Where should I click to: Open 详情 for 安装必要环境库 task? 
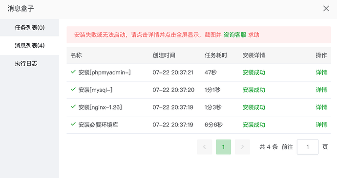point(321,125)
